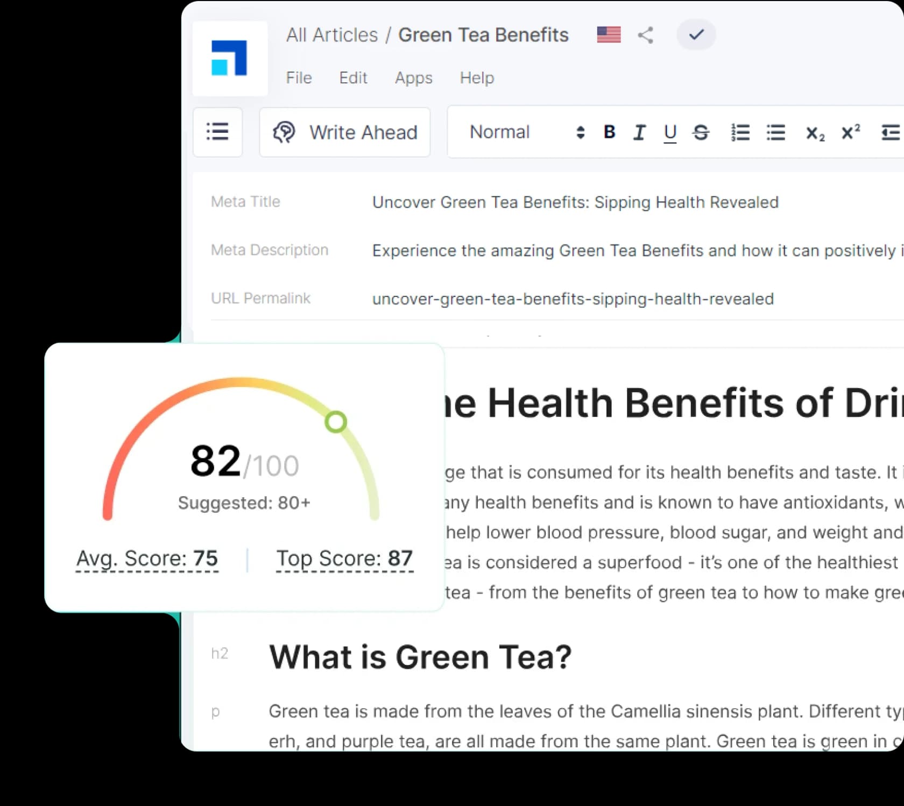Apply superscript formatting
Viewport: 904px width, 806px height.
(850, 132)
